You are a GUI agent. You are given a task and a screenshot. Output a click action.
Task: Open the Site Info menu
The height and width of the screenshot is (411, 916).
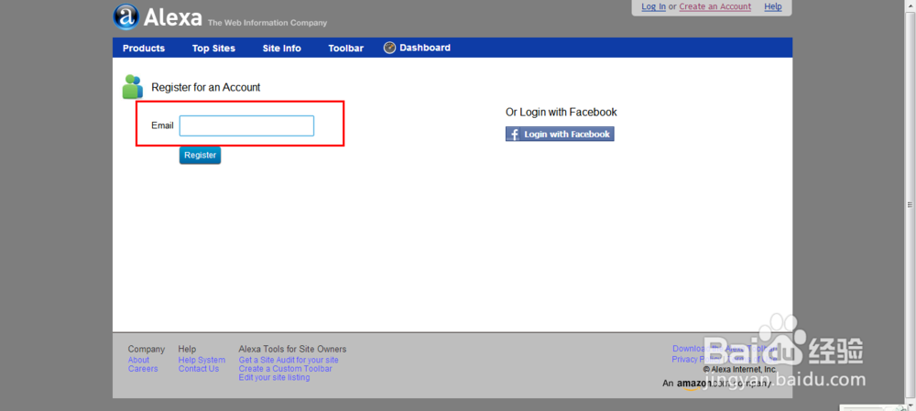[281, 49]
